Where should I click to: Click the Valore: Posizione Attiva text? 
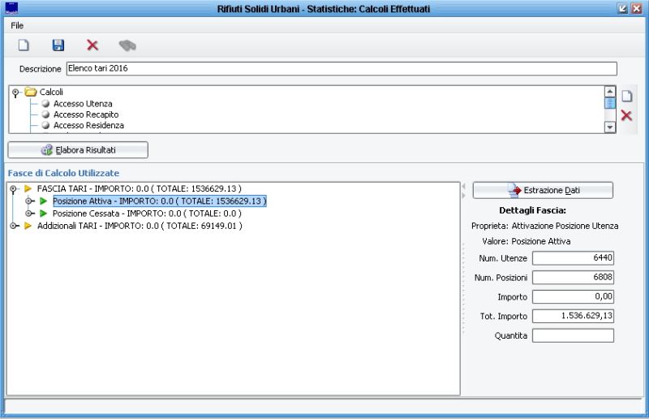click(526, 241)
